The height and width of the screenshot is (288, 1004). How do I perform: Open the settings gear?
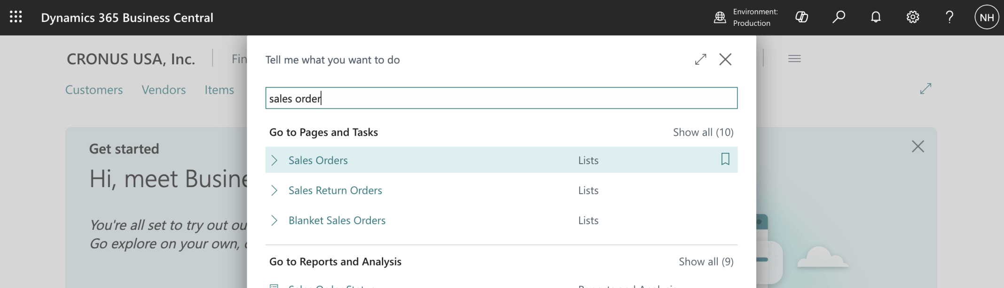pyautogui.click(x=912, y=17)
